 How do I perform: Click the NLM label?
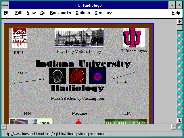(x=126, y=113)
